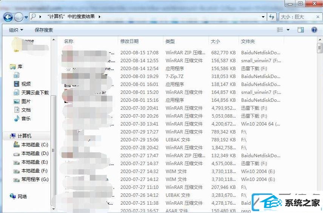The width and height of the screenshot is (323, 213).
Task: Sort by the 文件夹 column header
Action: pyautogui.click(x=248, y=41)
